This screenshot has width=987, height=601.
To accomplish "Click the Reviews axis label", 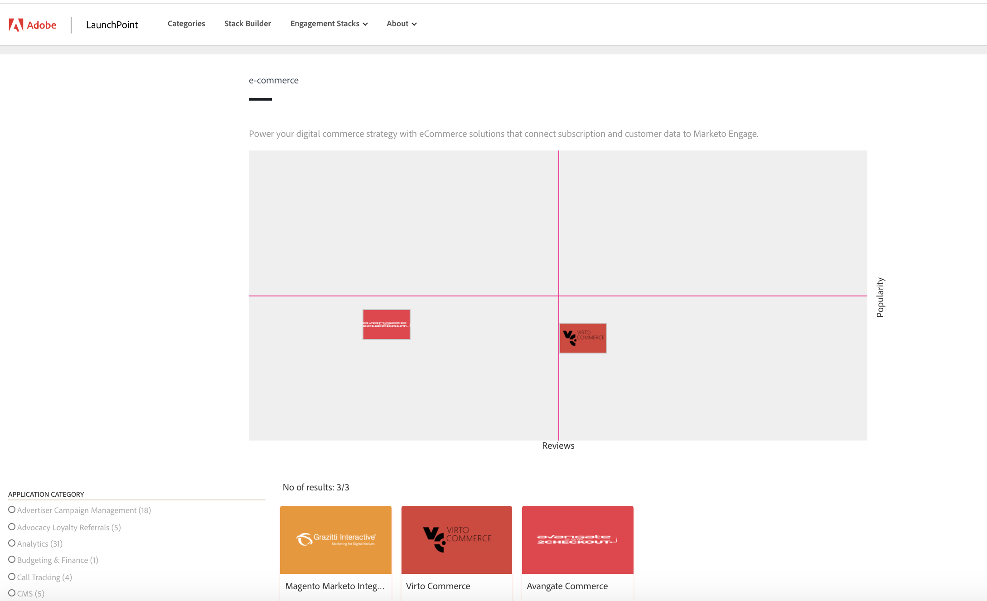I will pos(558,446).
